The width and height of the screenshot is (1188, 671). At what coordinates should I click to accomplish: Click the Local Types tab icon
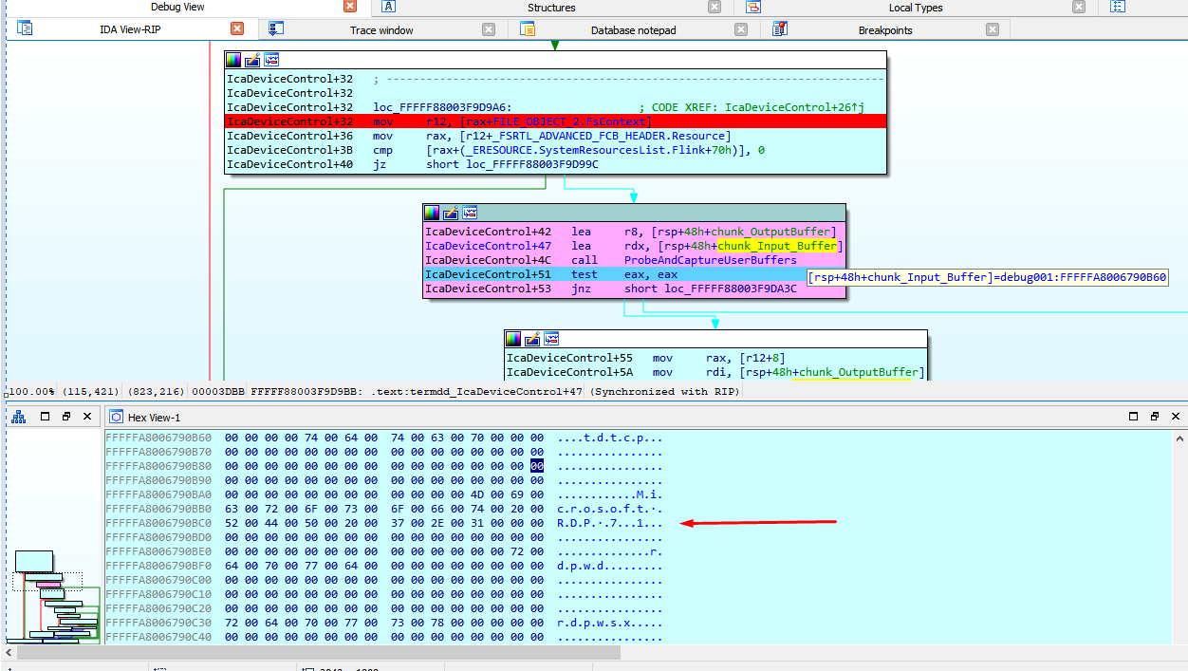click(753, 7)
